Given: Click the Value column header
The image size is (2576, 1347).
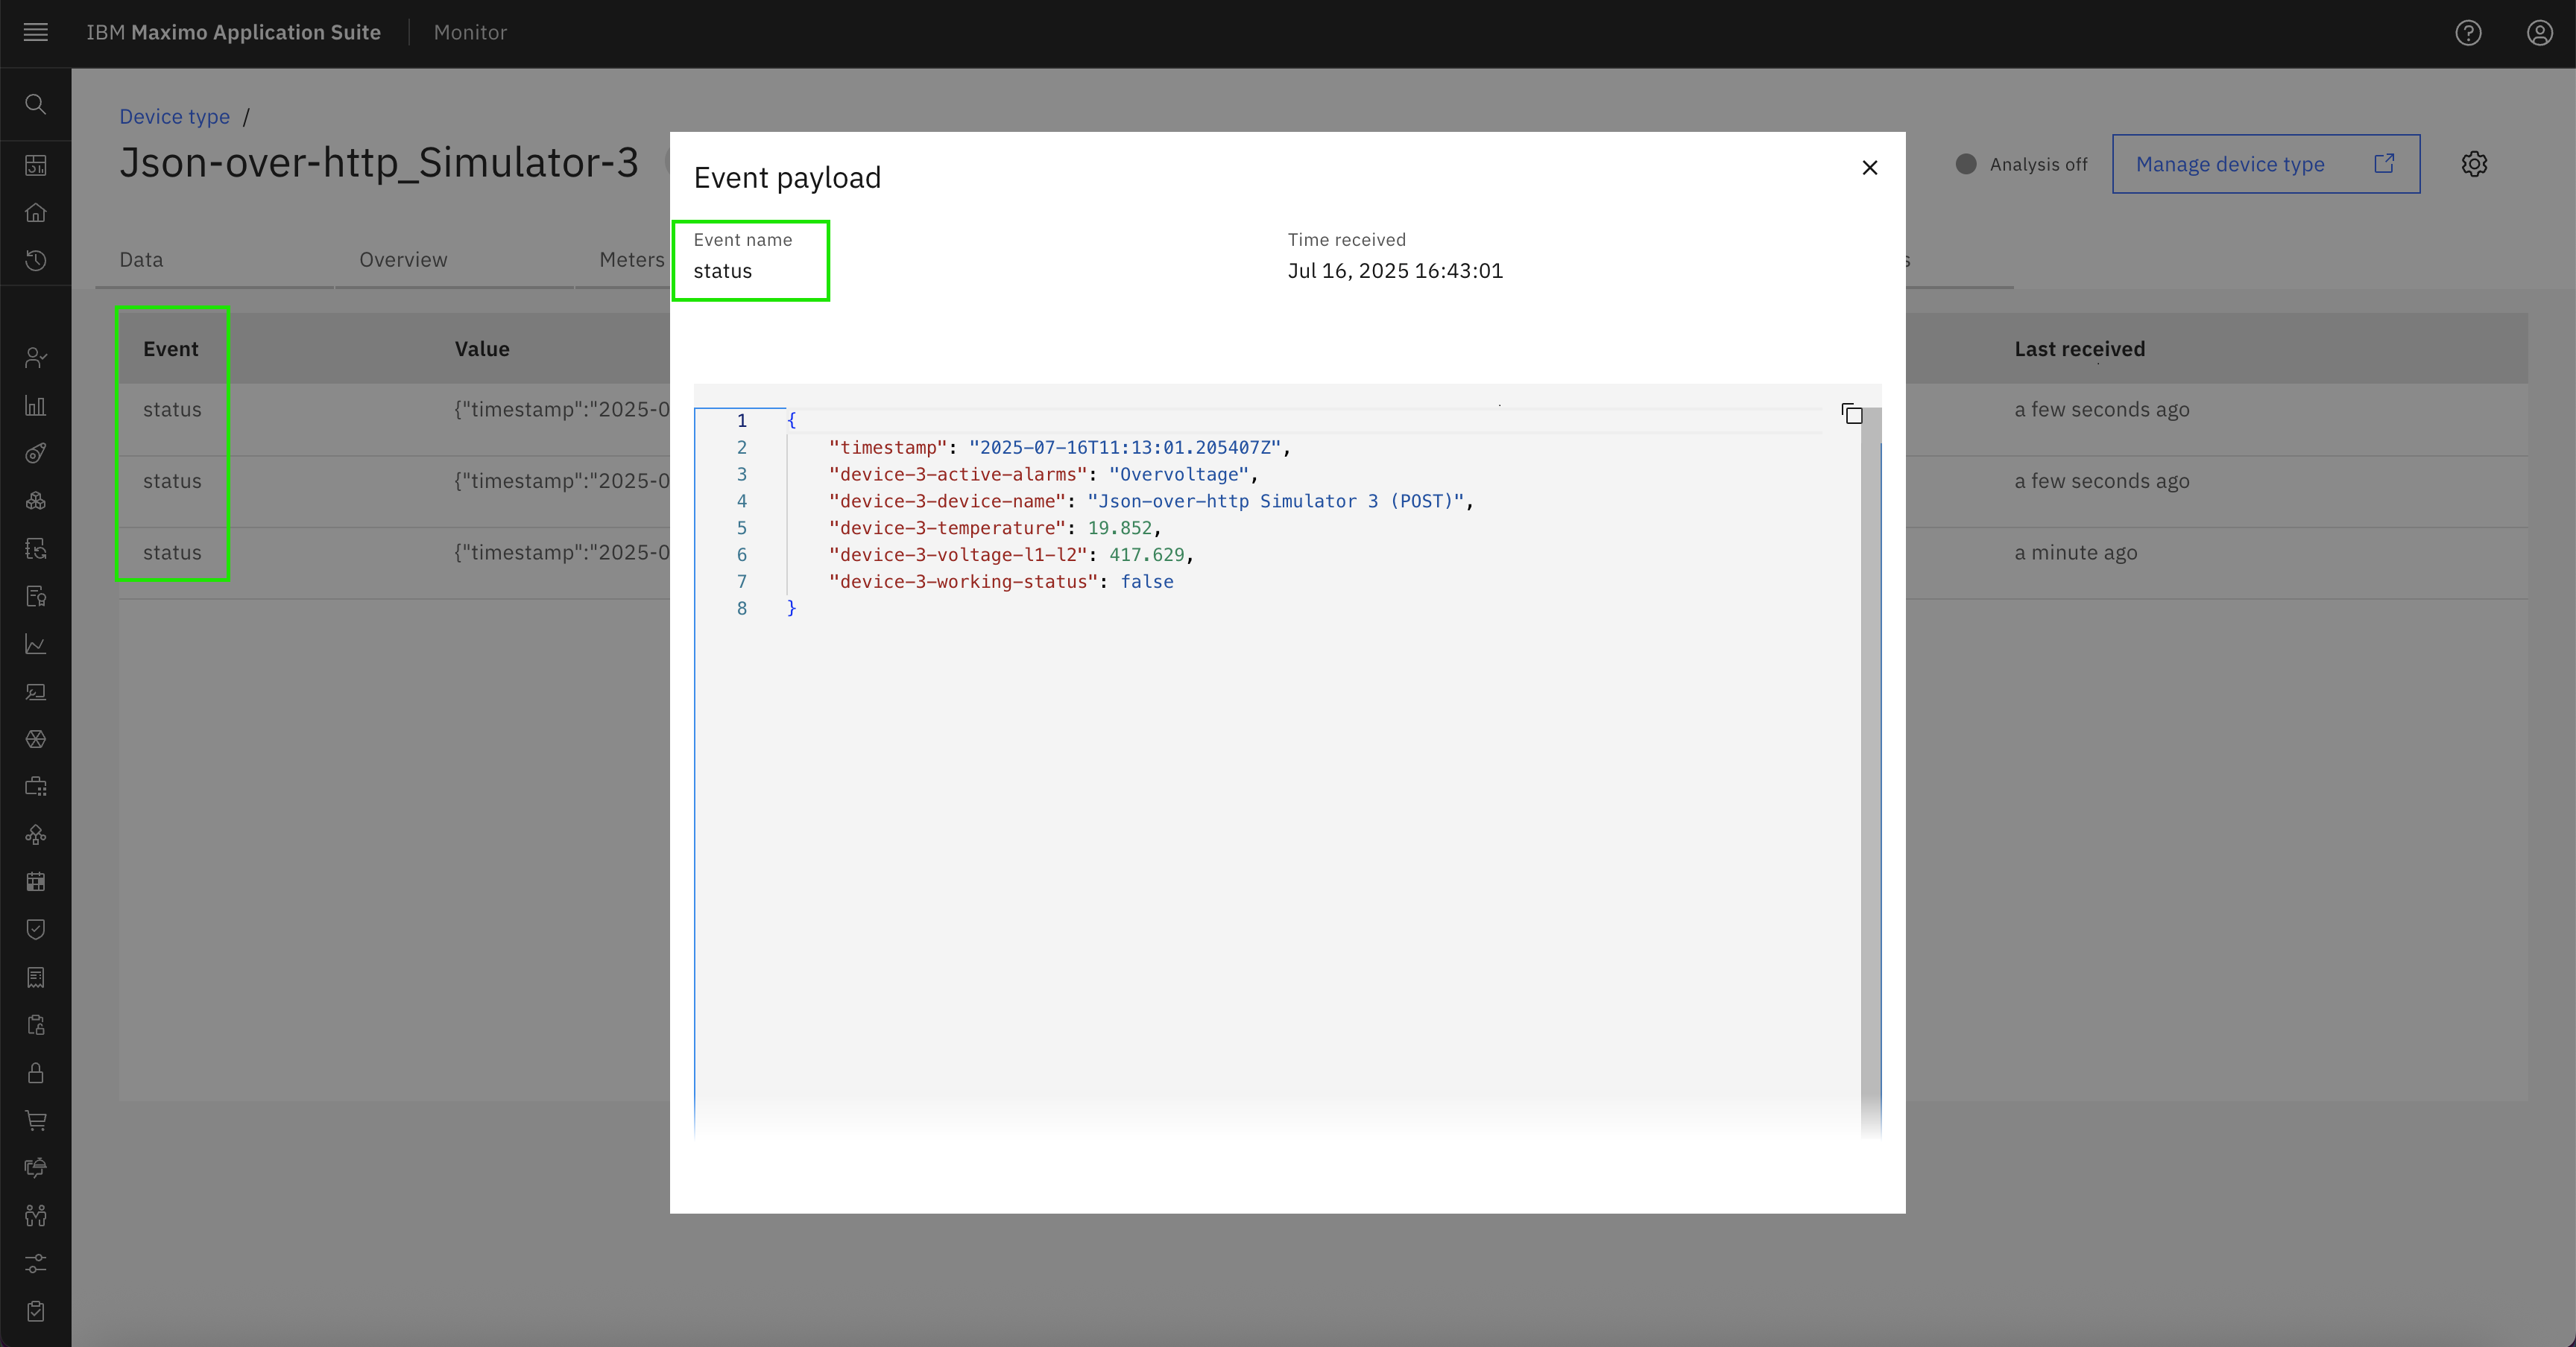Looking at the screenshot, I should tap(482, 349).
